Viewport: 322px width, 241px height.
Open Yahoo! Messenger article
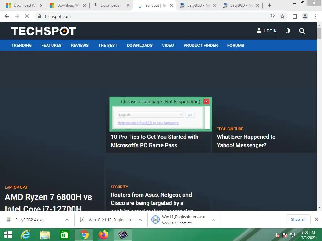246,141
